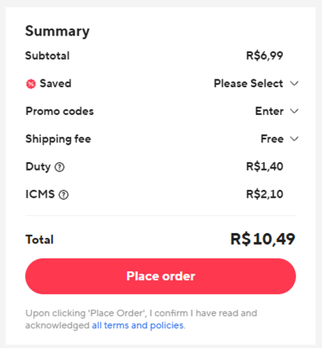Click the Summary heading
This screenshot has height=348, width=322.
[x=57, y=31]
